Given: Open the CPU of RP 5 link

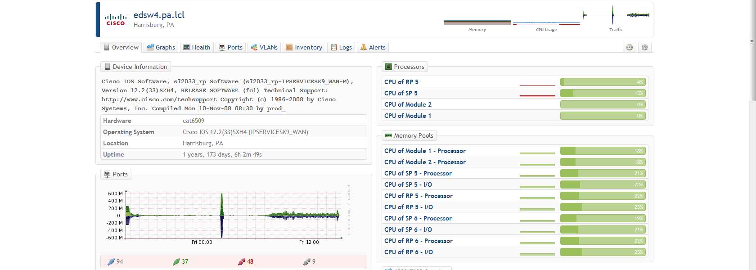Looking at the screenshot, I should click(401, 82).
